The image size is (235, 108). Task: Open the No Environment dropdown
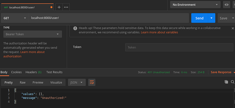click(195, 5)
